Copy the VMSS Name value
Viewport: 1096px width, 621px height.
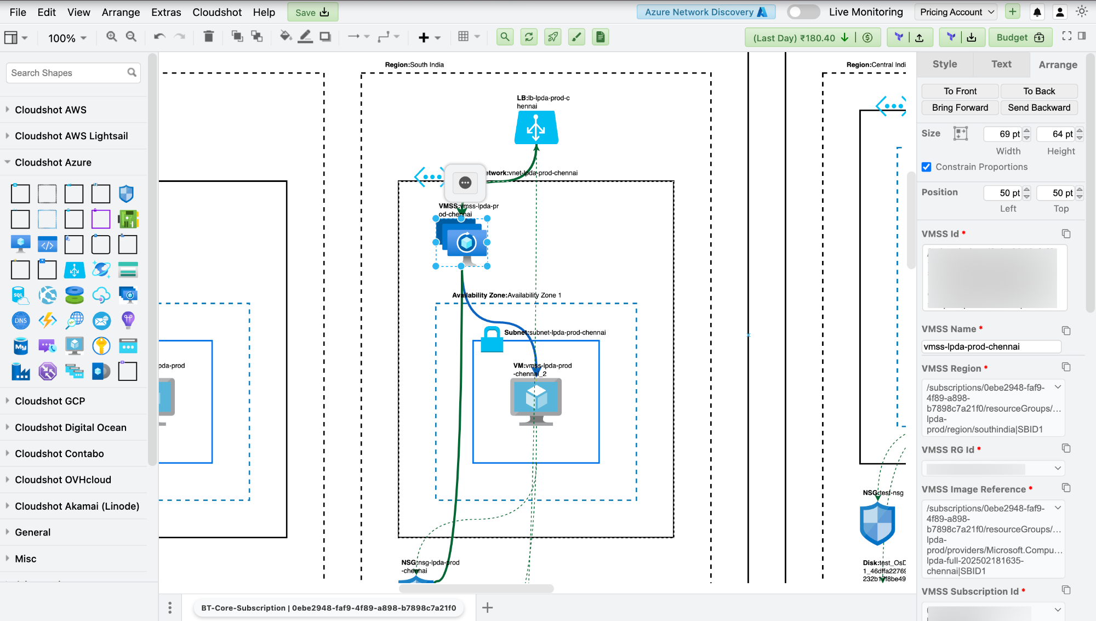click(x=1066, y=331)
